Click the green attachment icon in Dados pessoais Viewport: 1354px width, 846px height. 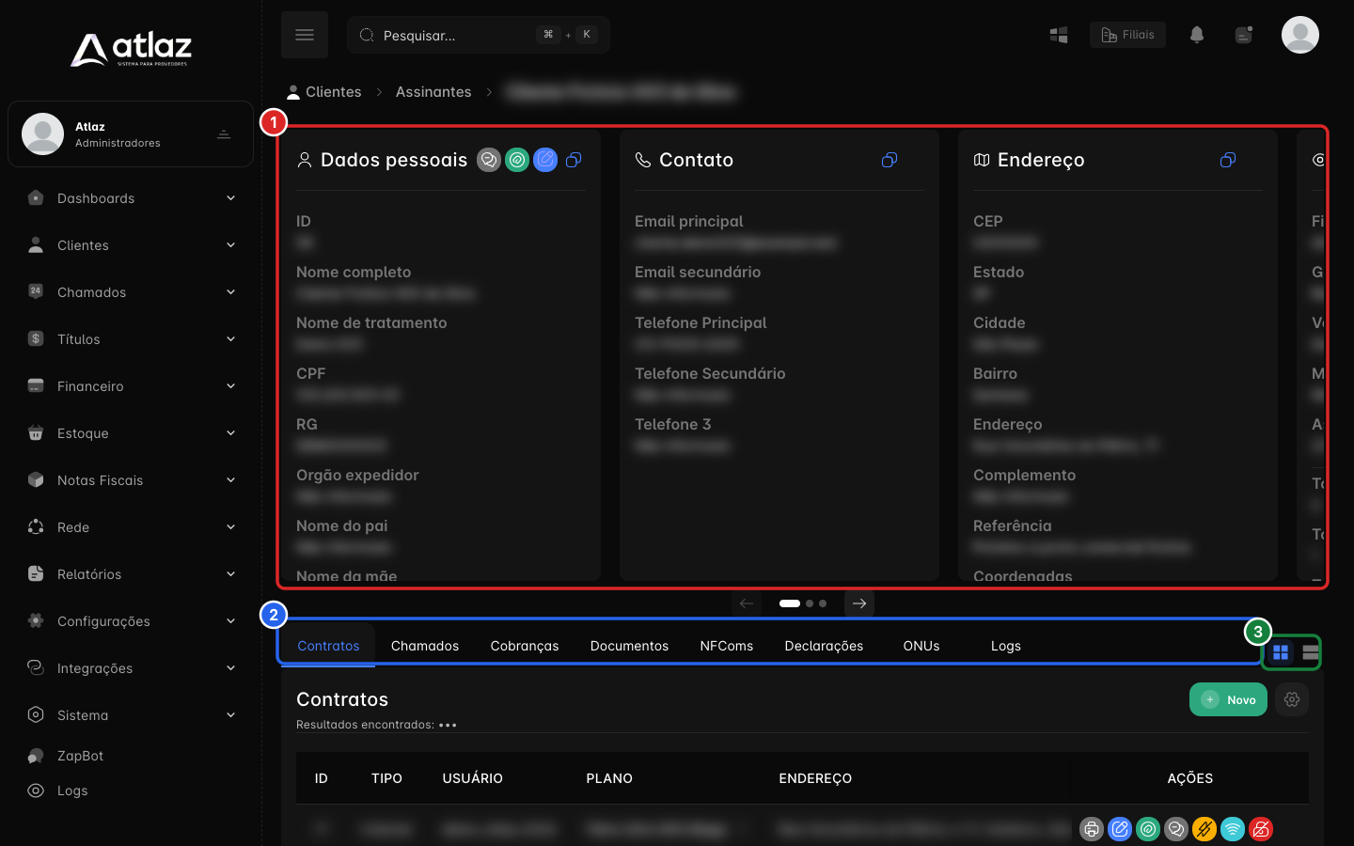(x=517, y=160)
